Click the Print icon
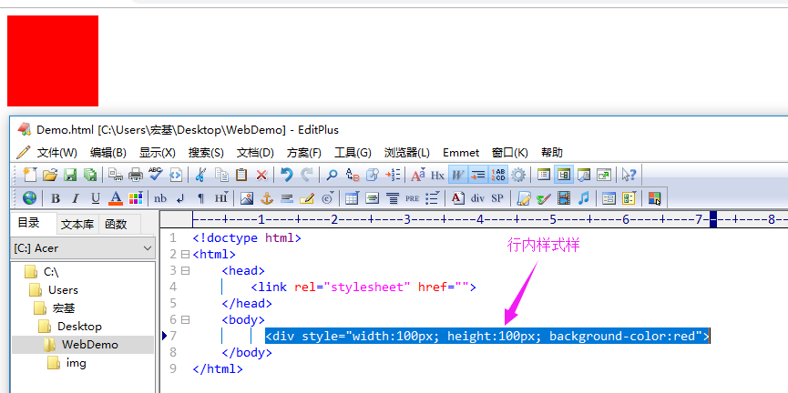Viewport: 788px width, 393px height. pyautogui.click(x=136, y=175)
